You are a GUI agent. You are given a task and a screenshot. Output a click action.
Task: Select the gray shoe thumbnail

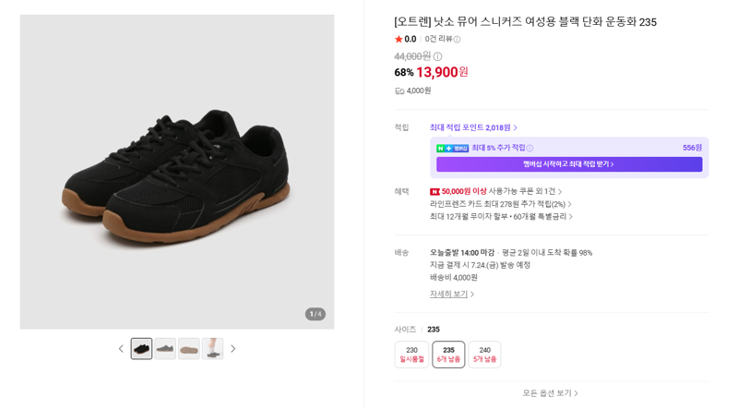click(165, 349)
